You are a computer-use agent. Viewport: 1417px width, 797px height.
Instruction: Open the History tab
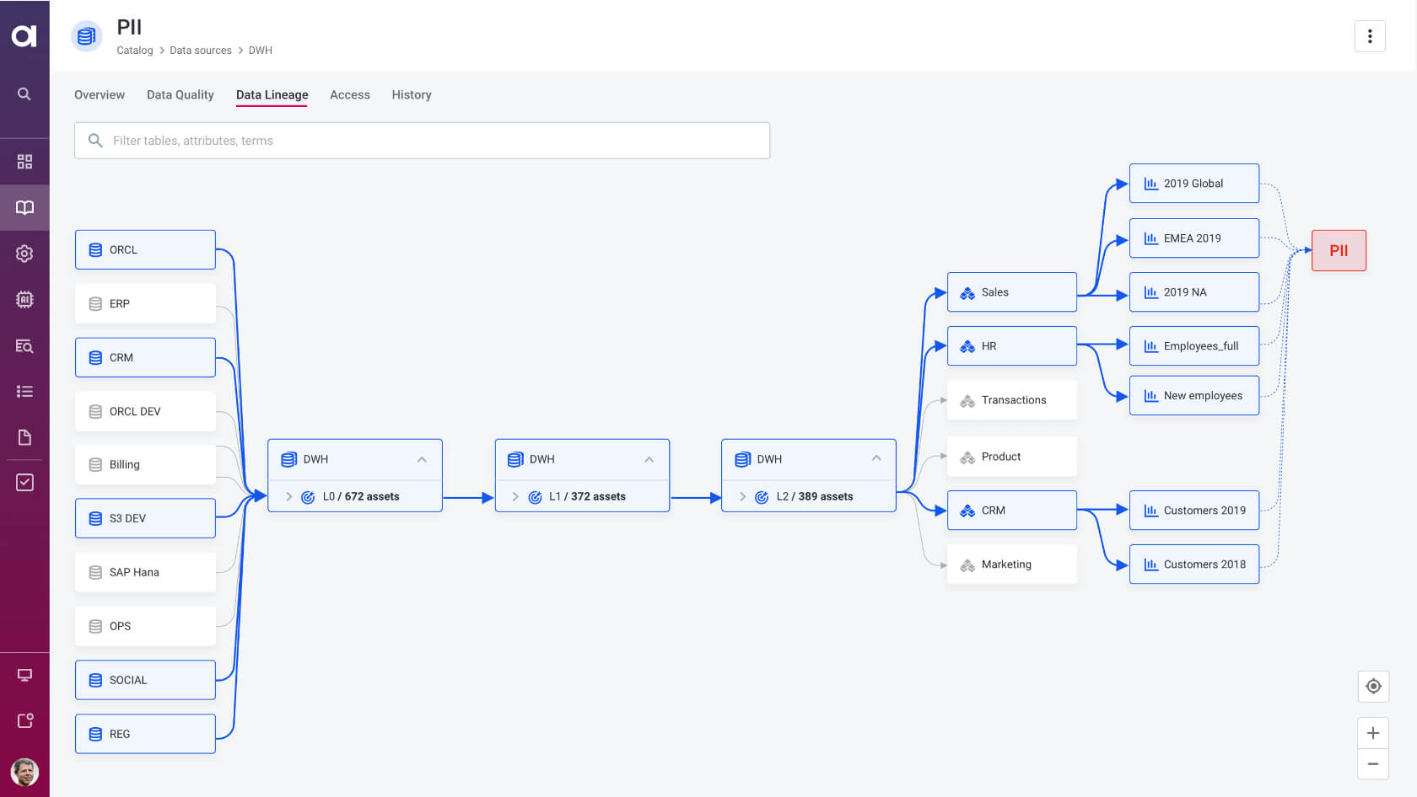pos(411,95)
